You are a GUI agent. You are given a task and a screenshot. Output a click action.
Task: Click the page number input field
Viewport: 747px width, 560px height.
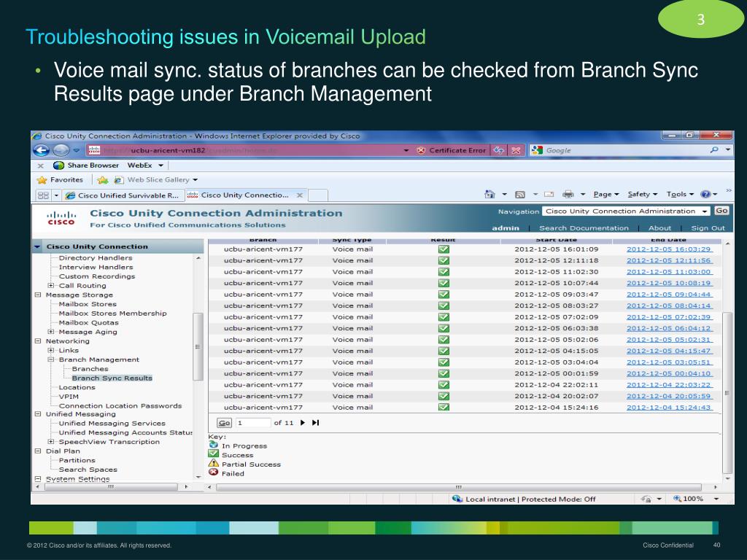(x=253, y=423)
